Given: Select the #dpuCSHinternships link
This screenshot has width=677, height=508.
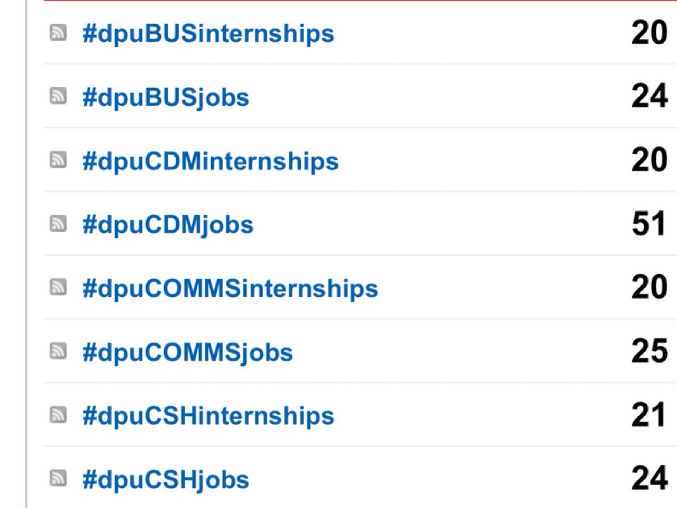Looking at the screenshot, I should tap(208, 415).
